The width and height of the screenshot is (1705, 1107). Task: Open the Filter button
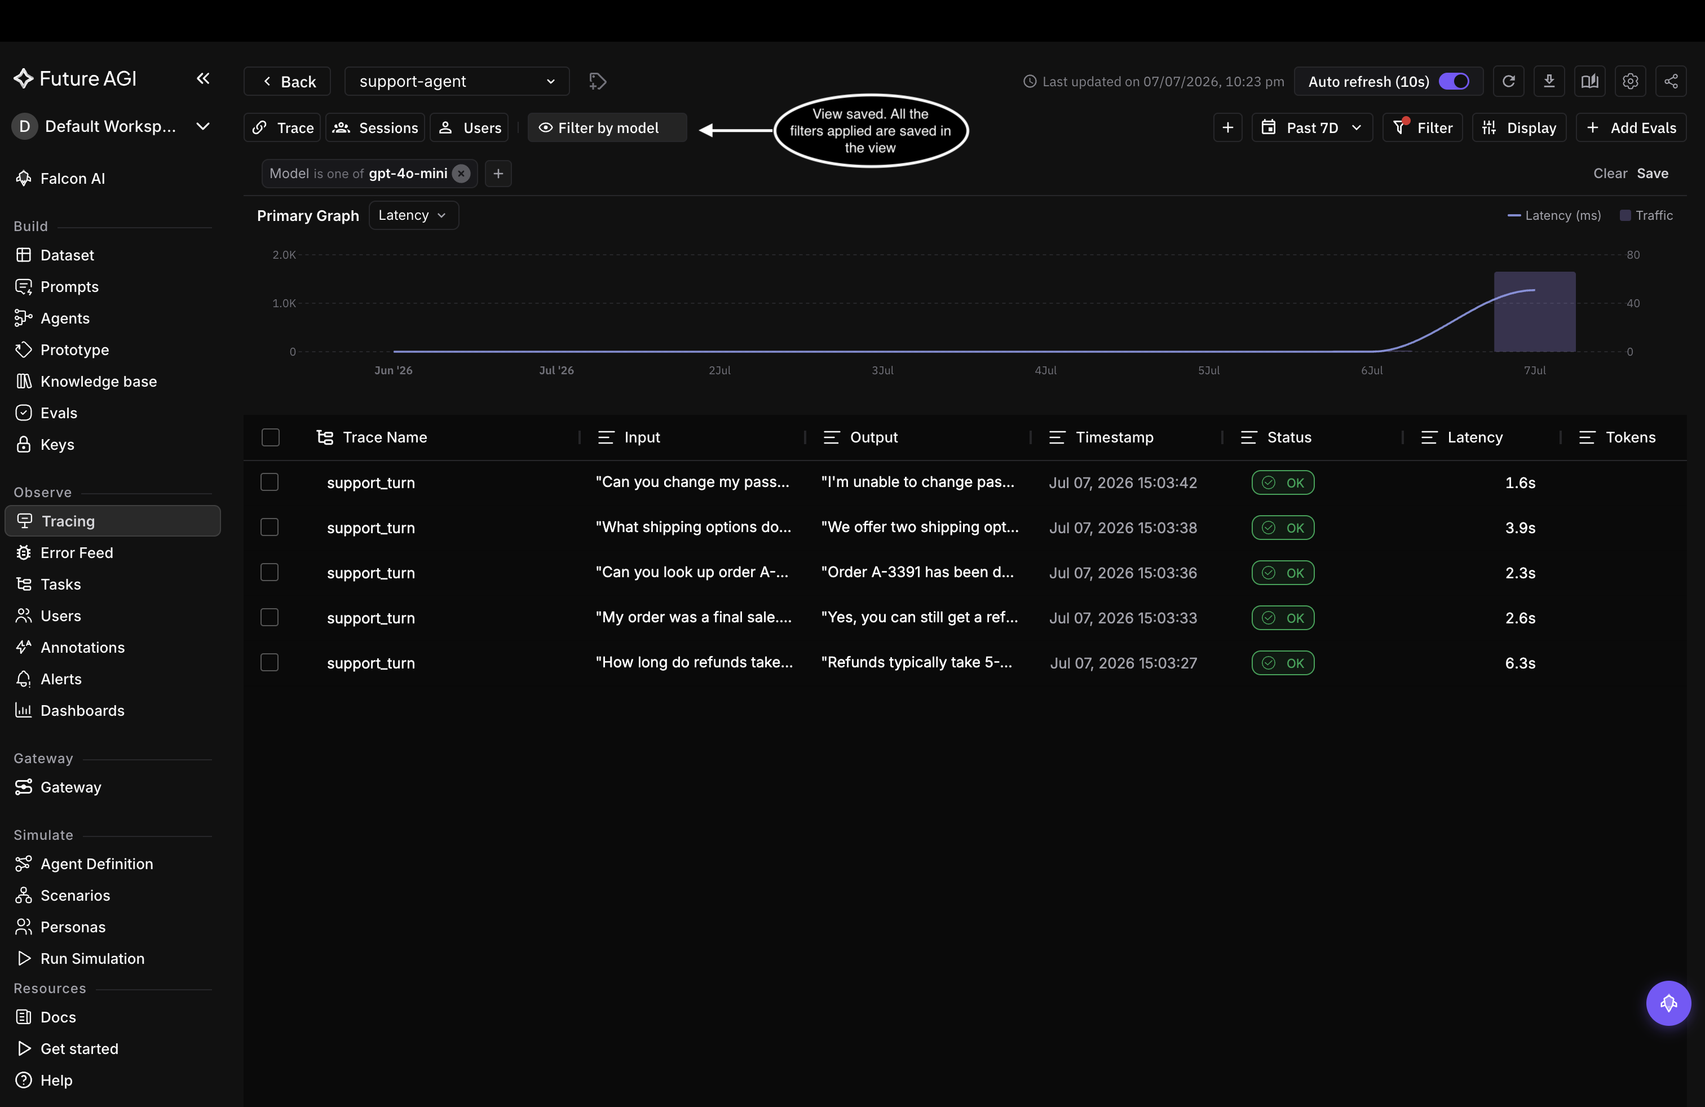click(x=1423, y=127)
